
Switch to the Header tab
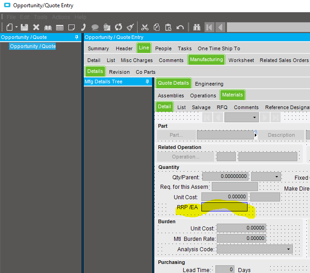pyautogui.click(x=124, y=48)
